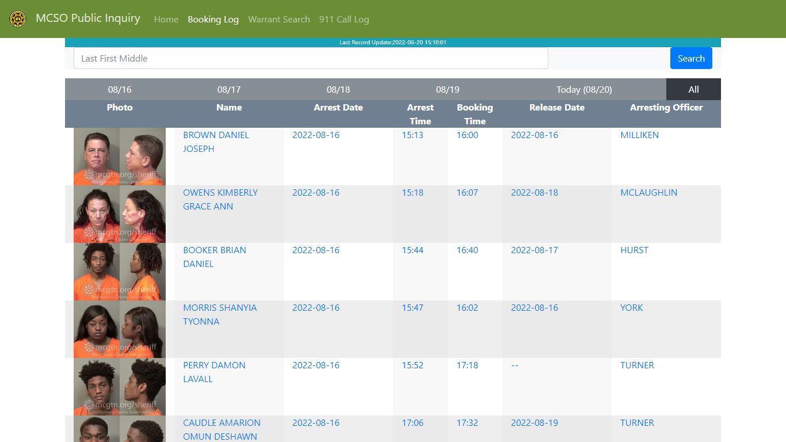Screen dimensions: 786x442
Task: Click Booker Brian Daniel's arrest date
Action: pyautogui.click(x=316, y=250)
